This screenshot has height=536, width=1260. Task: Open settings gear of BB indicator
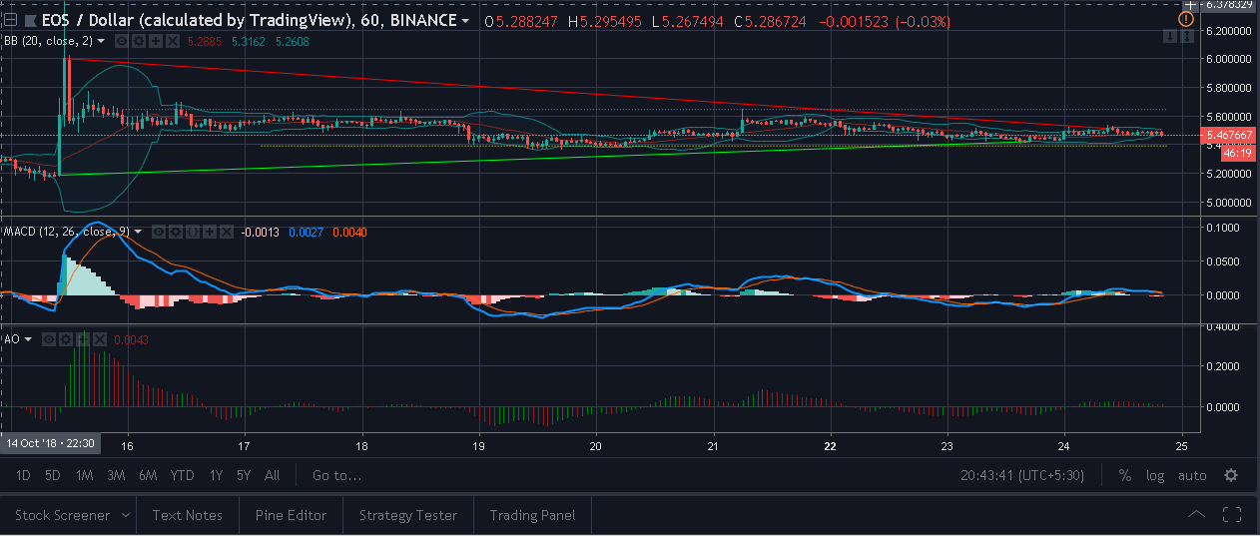(x=139, y=41)
